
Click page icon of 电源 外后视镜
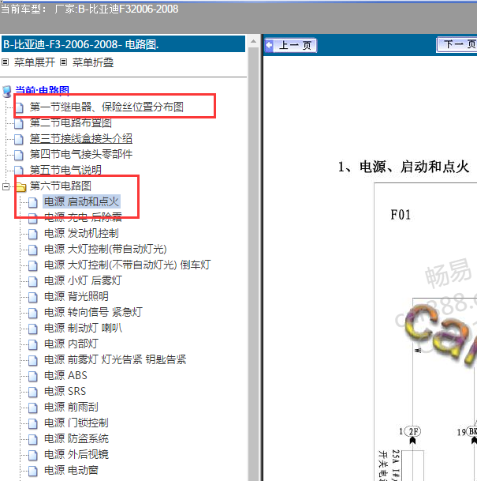(x=33, y=456)
